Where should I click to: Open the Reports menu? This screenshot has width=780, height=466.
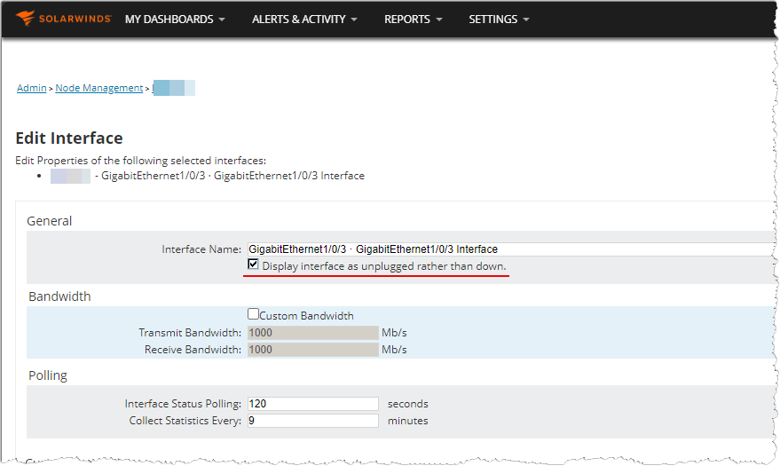pos(413,20)
